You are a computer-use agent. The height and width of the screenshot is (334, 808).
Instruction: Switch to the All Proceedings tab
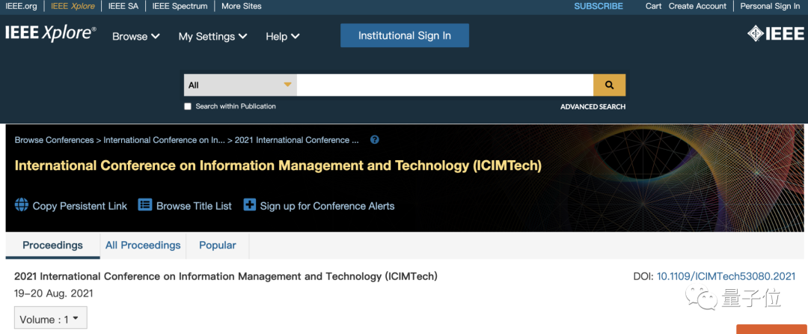[x=143, y=246]
